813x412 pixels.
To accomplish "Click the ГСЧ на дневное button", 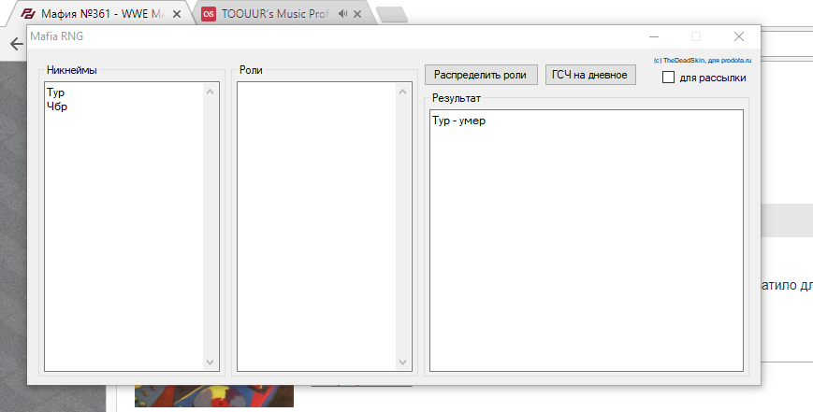I will (590, 75).
